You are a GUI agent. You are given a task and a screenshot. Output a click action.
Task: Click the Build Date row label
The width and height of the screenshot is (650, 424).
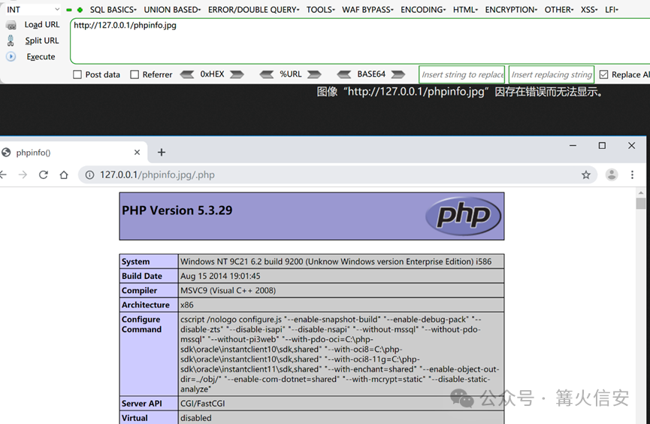[x=142, y=276]
